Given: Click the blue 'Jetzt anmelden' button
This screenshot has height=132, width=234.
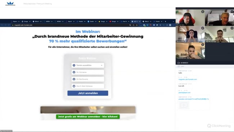Looking at the screenshot, I should point(88,93).
